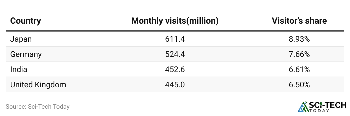350x116 pixels.
Task: Click the 611.4 monthly visits cell
Action: (175, 39)
